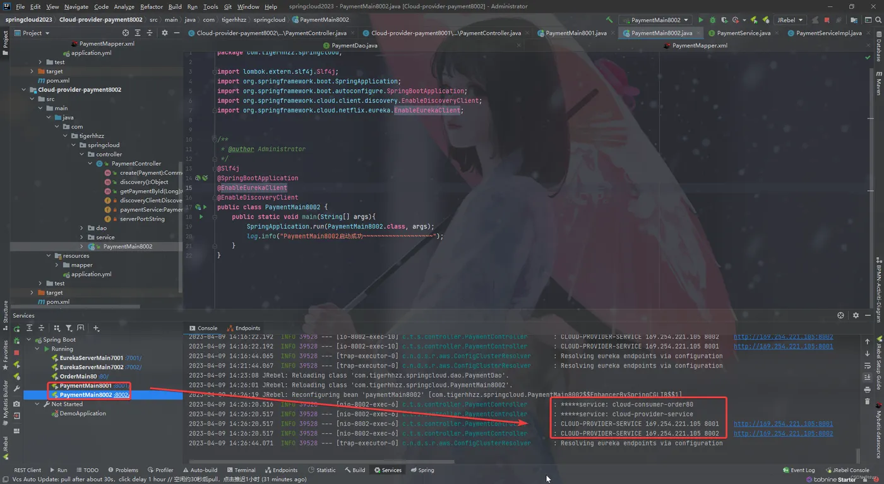Viewport: 884px width, 484px height.
Task: Switch to the Endpoints tab in Services
Action: pyautogui.click(x=242, y=328)
